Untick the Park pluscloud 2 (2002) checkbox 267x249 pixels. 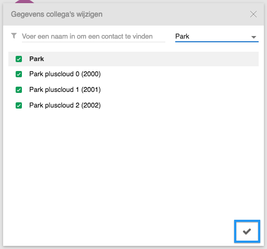coord(19,105)
